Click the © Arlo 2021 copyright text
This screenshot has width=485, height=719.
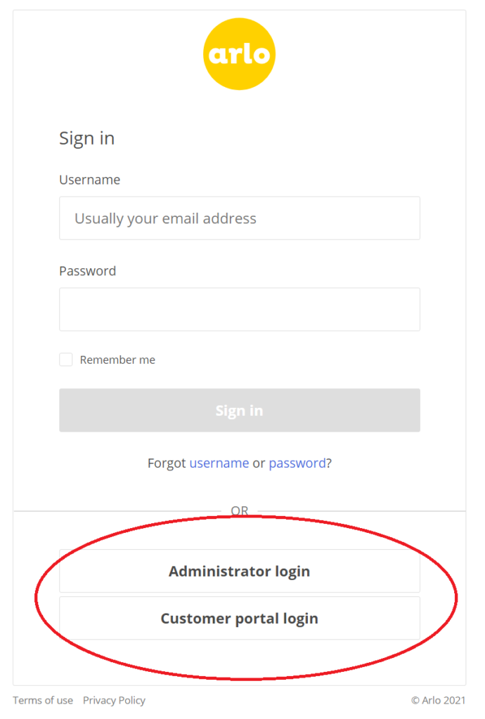point(439,700)
